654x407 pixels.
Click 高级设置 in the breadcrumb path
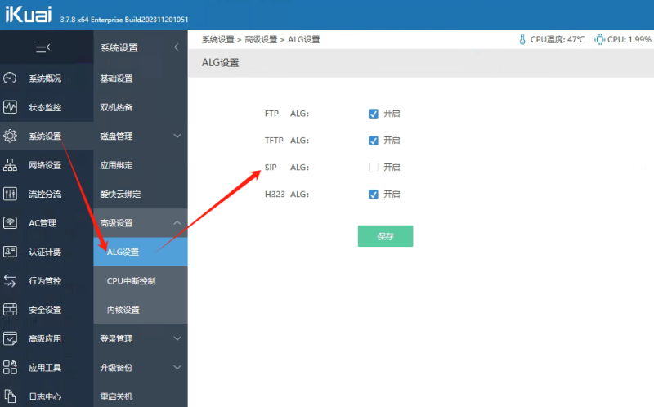(261, 39)
